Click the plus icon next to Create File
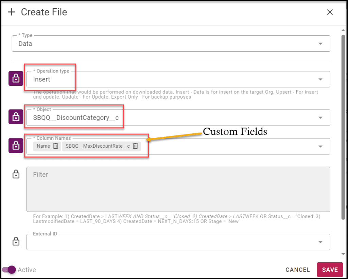Image resolution: width=348 pixels, height=279 pixels. click(x=12, y=12)
